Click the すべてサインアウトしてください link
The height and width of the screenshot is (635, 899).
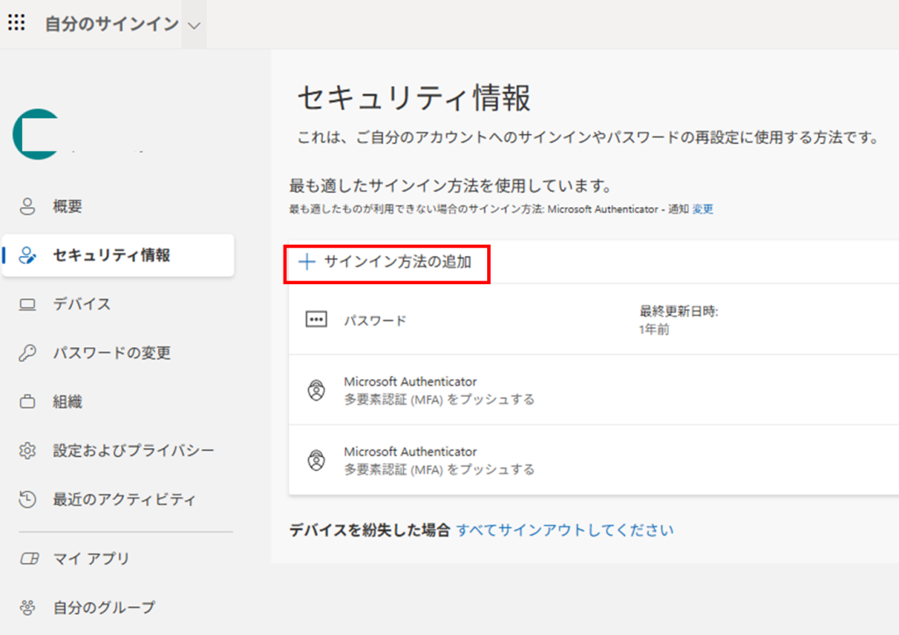tap(565, 530)
